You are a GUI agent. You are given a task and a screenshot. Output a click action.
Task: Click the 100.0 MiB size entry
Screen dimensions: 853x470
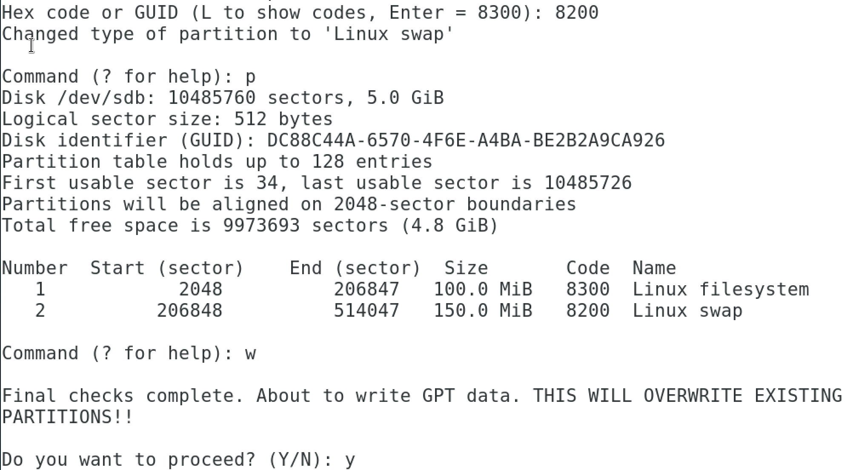click(x=483, y=289)
